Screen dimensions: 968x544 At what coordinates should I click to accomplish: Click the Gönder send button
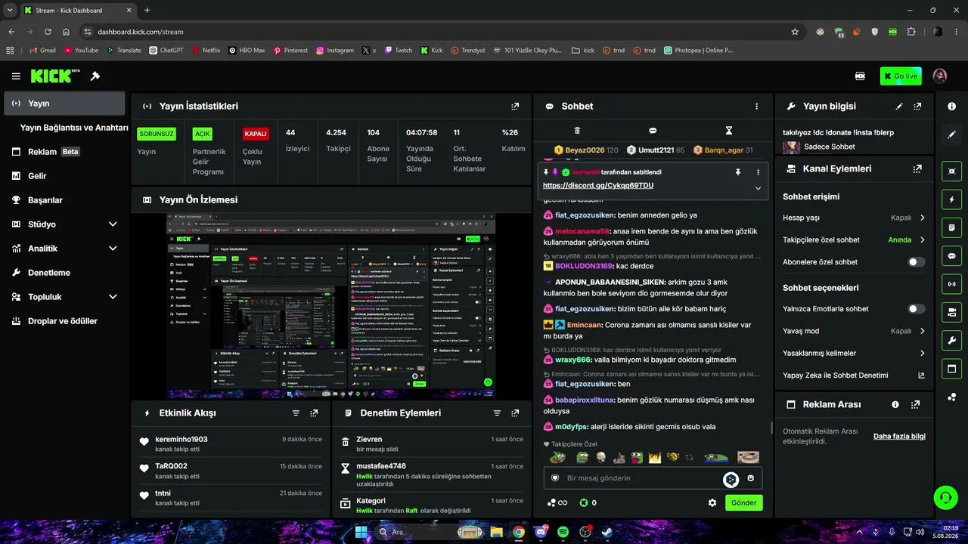click(743, 502)
